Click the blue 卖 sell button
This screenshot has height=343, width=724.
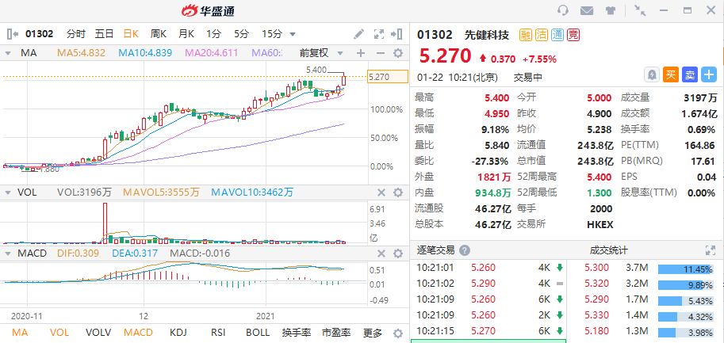689,74
